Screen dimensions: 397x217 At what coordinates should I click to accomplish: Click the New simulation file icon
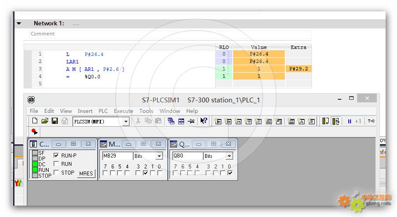(35, 121)
